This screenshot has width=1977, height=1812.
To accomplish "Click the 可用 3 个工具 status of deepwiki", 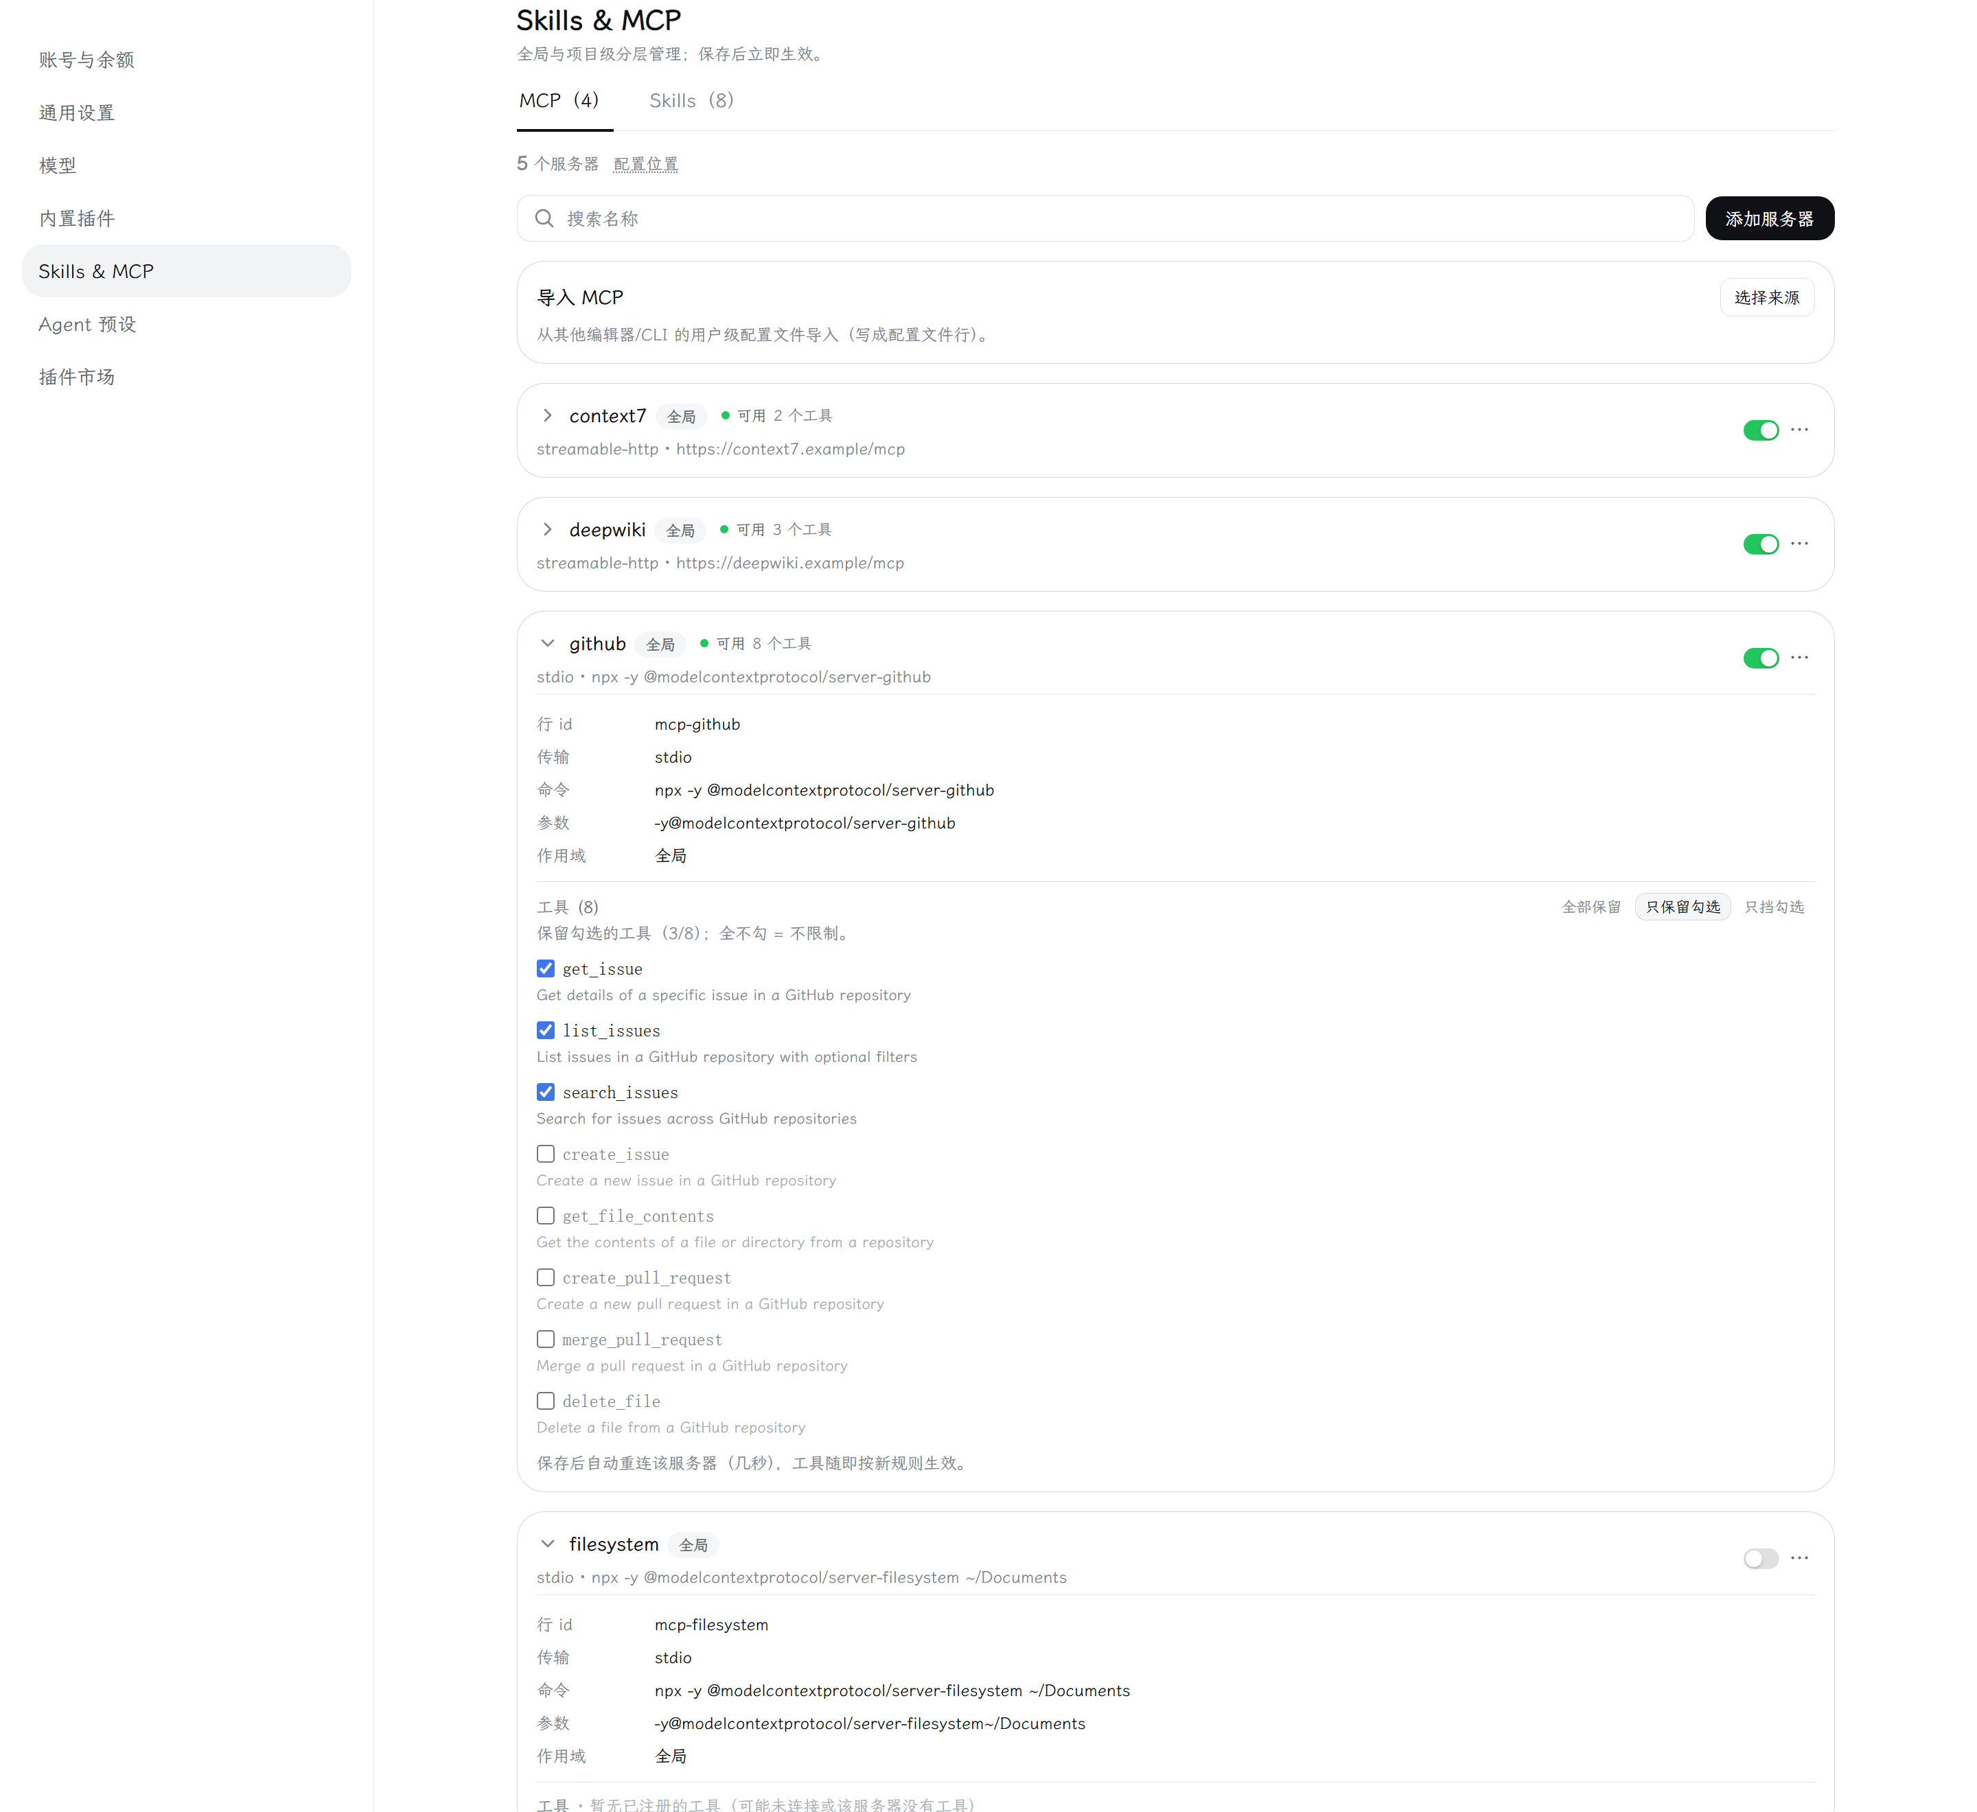I will coord(776,529).
